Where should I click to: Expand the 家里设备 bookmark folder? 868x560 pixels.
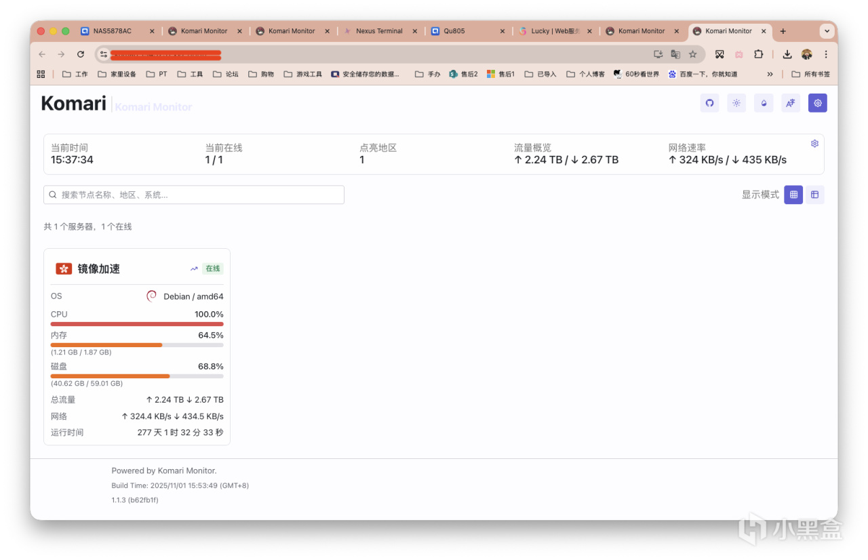(x=117, y=74)
